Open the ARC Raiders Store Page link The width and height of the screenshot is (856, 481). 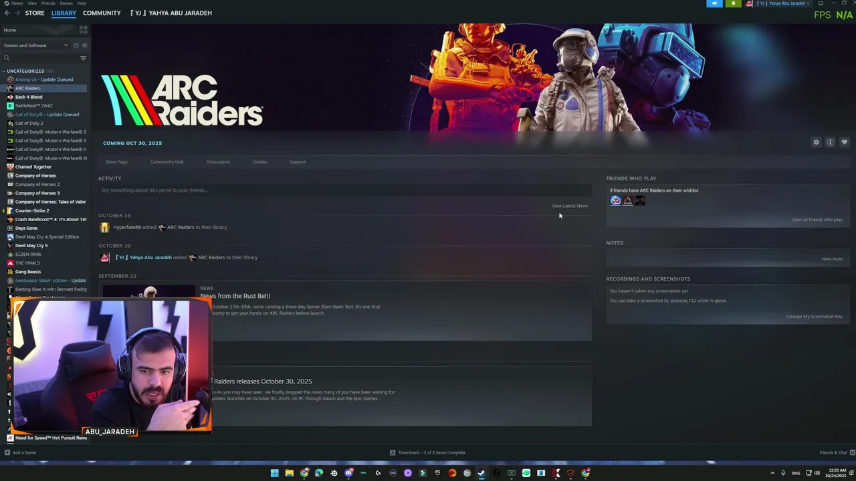click(116, 162)
